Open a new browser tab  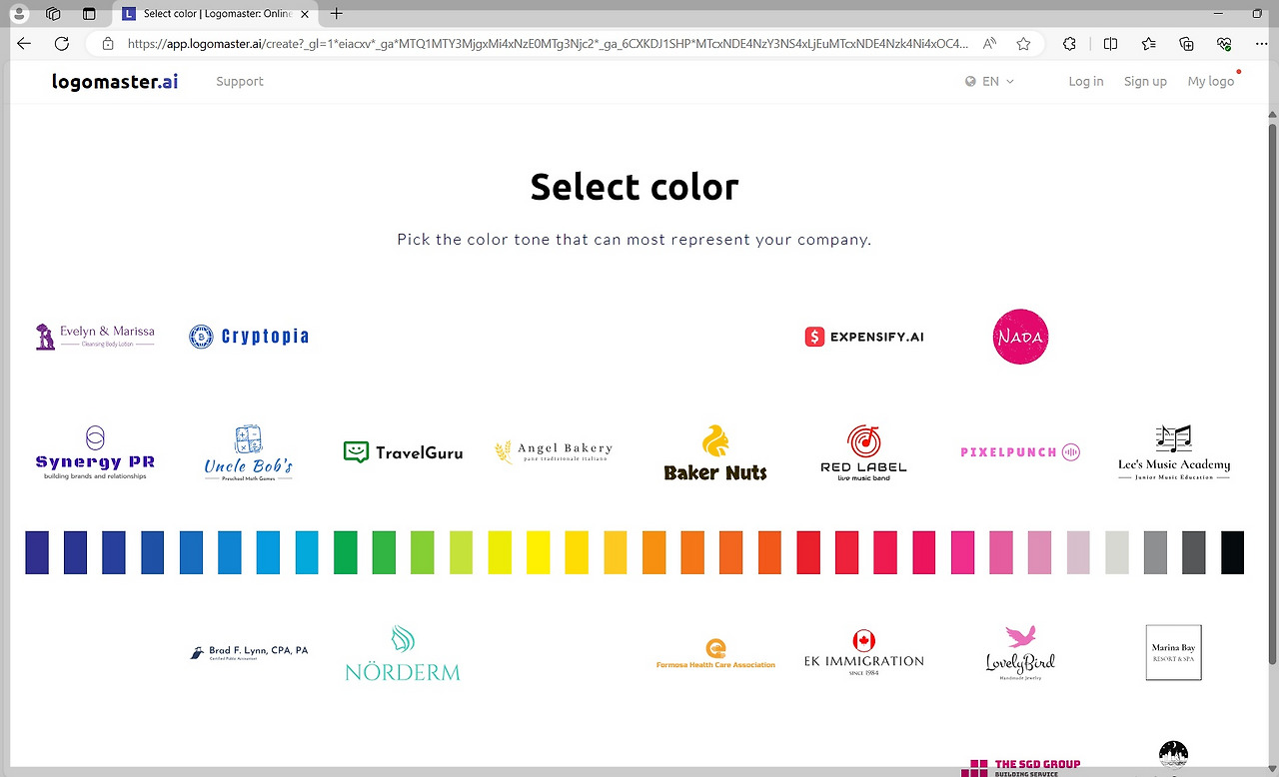pyautogui.click(x=337, y=14)
